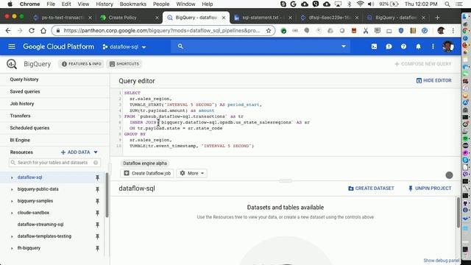
Task: Click HIDE EDITOR button
Action: pyautogui.click(x=433, y=80)
